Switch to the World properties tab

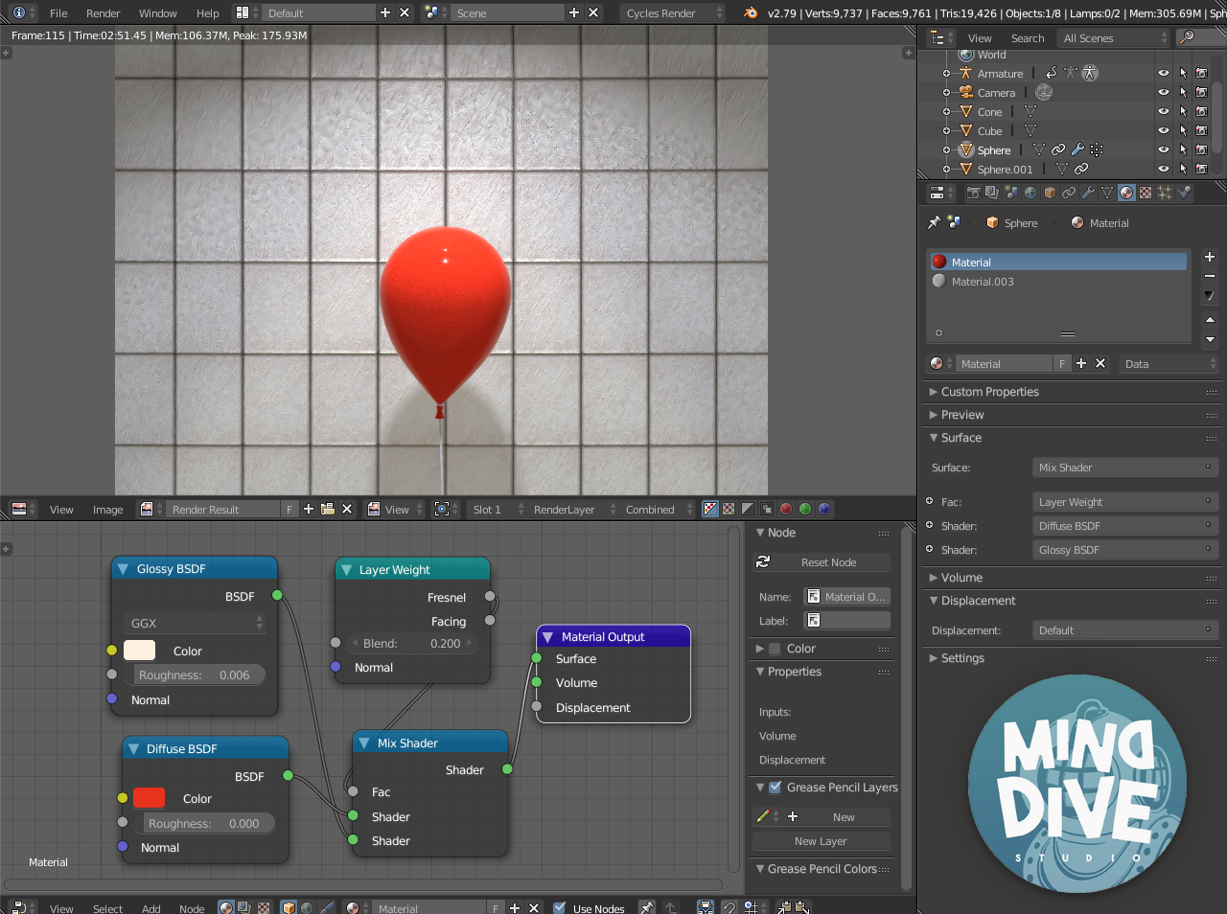(1030, 193)
